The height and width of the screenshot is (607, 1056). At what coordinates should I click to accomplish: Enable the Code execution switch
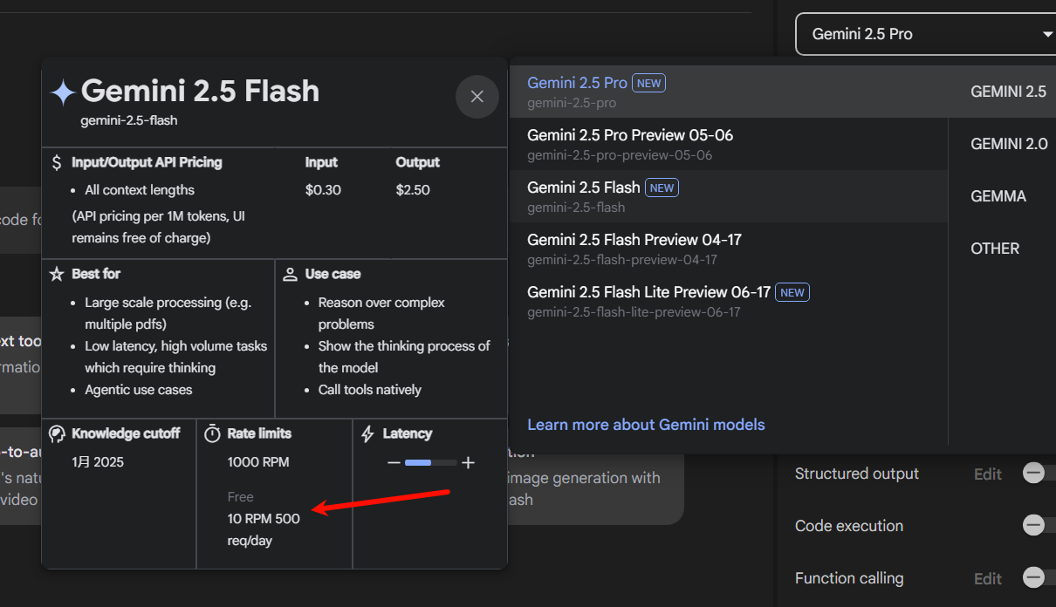click(1039, 526)
